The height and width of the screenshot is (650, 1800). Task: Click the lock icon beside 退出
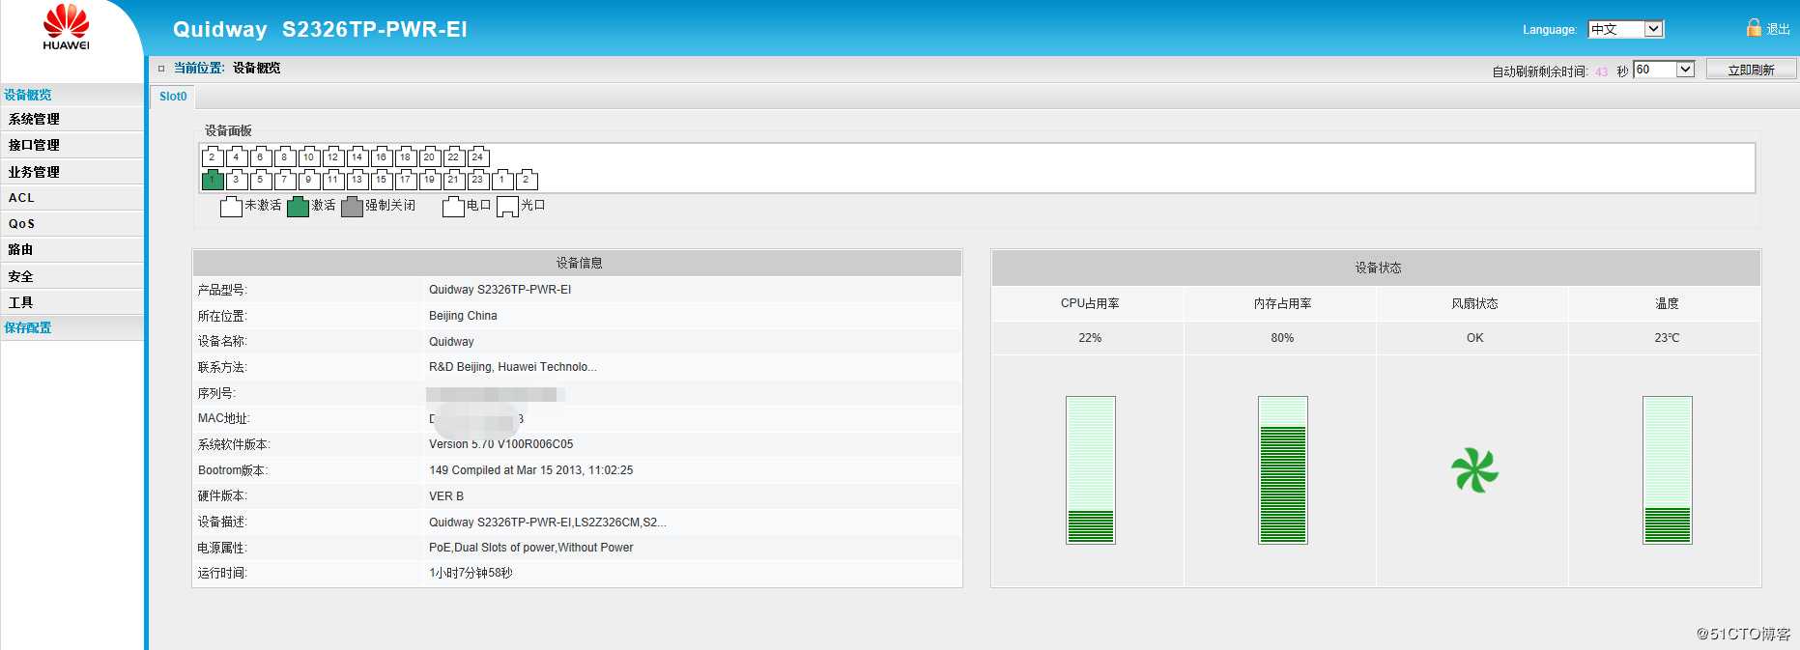pos(1754,28)
